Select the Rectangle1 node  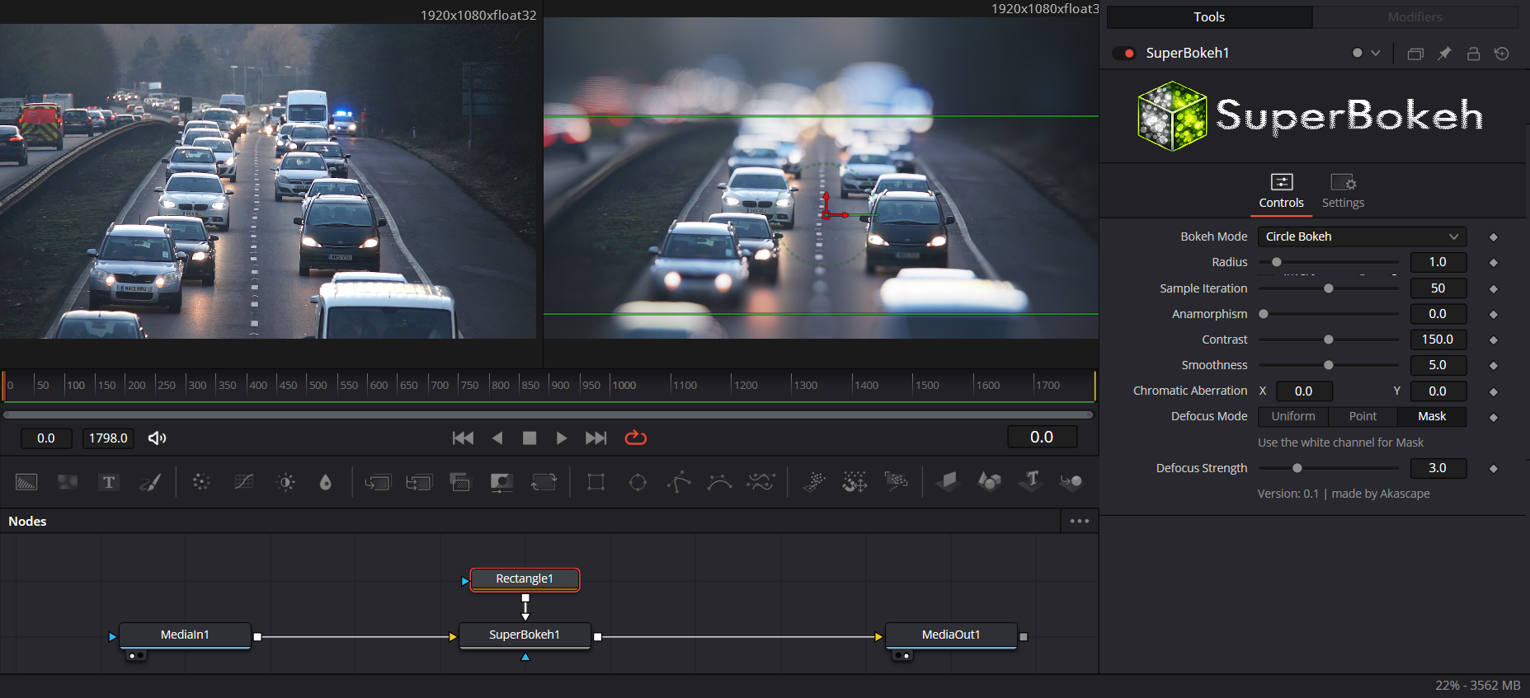[x=525, y=579]
